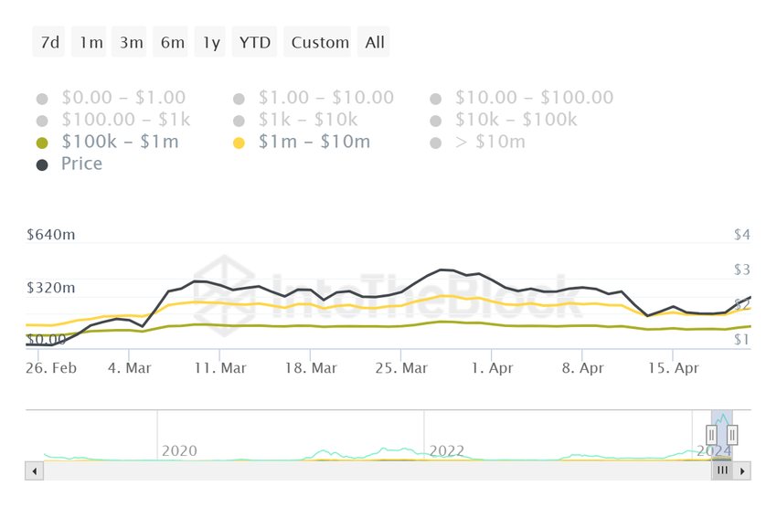Viewport: 777px width, 518px height.
Task: Click the left navigator range handle
Action: 712,435
